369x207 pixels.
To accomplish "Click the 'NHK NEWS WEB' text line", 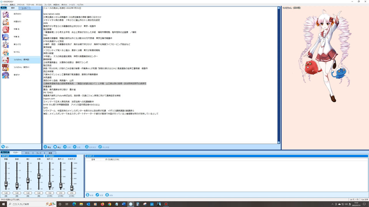I will (52, 14).
